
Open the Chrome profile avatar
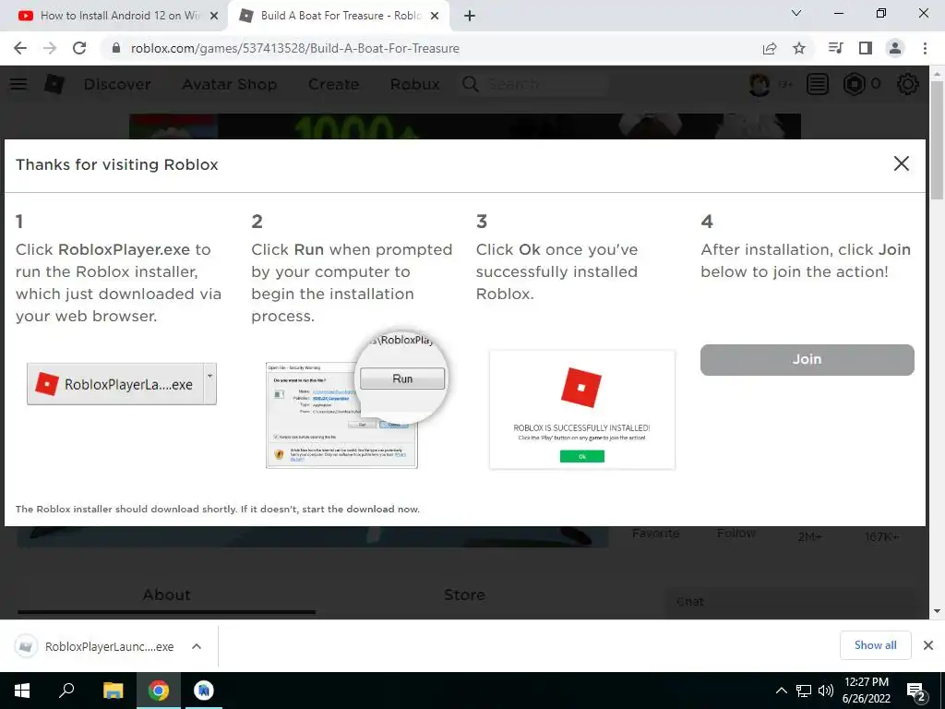[x=895, y=48]
